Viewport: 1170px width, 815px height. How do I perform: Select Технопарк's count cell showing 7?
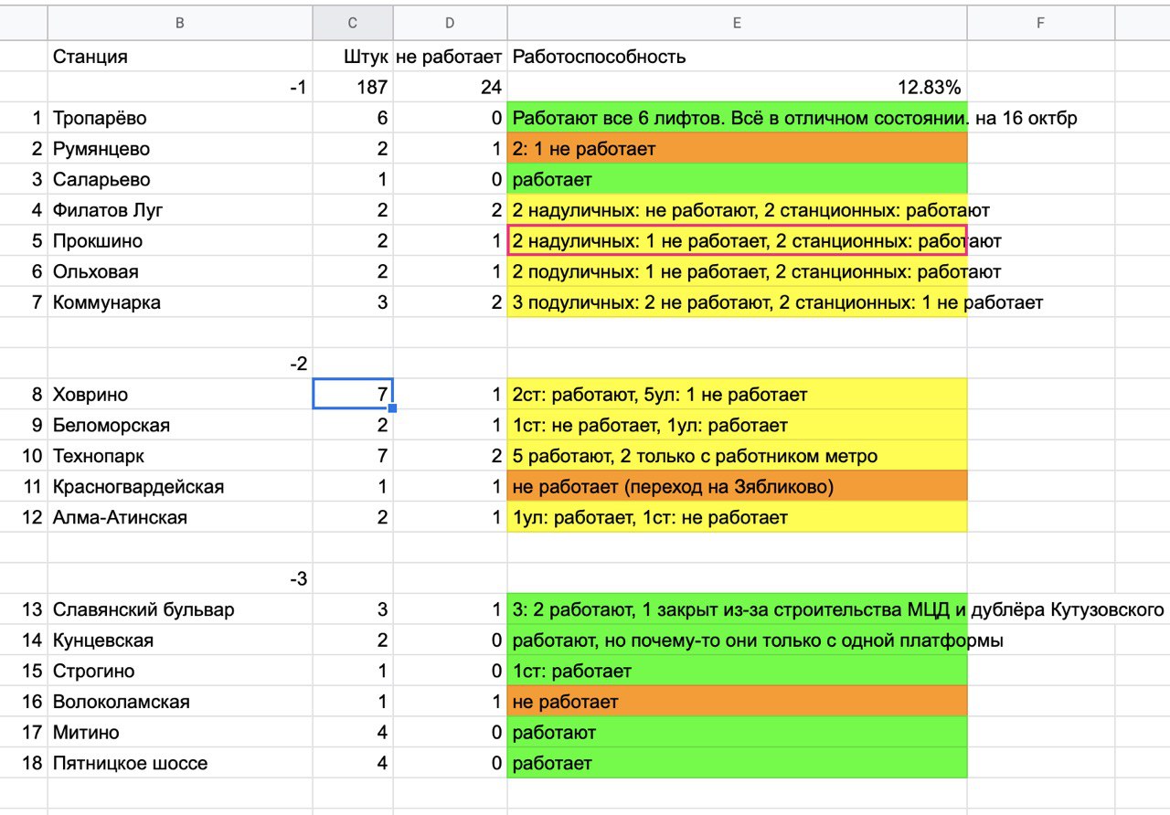[353, 456]
